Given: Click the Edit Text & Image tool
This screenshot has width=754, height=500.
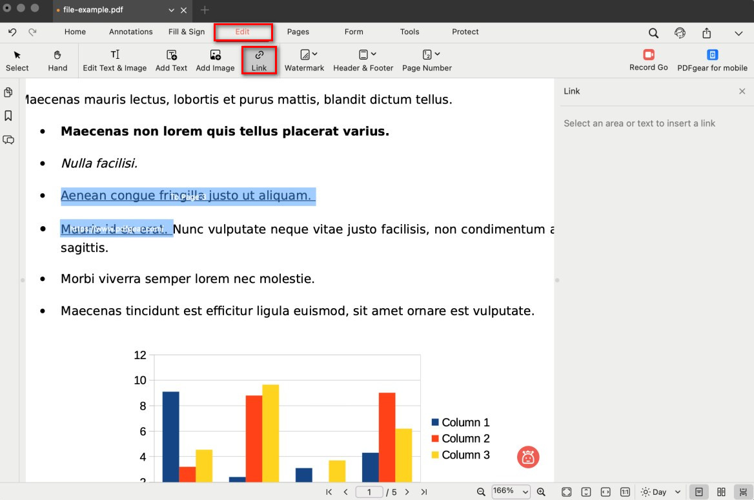Looking at the screenshot, I should 114,61.
